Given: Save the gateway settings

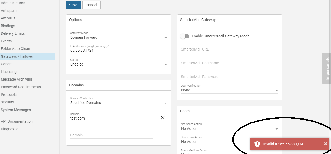Looking at the screenshot, I should click(73, 5).
